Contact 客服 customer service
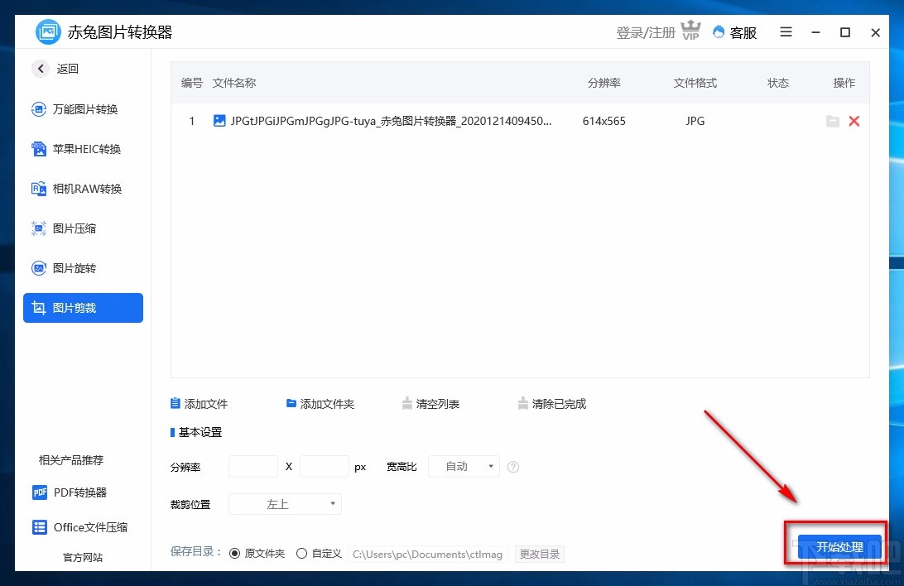 (735, 32)
